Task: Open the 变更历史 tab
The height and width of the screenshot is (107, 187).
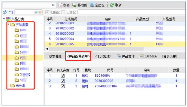Action: click(x=169, y=56)
